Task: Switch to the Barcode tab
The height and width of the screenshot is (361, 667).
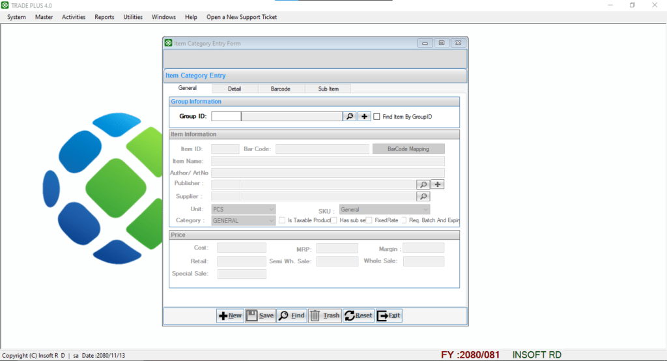Action: [x=280, y=89]
